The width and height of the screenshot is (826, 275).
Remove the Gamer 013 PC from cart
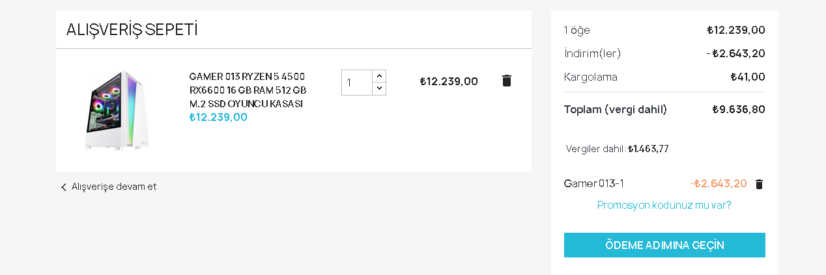(507, 81)
